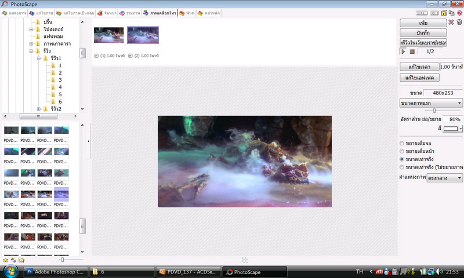The height and width of the screenshot is (278, 464).
Task: Show hidden tray icons arrow
Action: click(x=371, y=272)
